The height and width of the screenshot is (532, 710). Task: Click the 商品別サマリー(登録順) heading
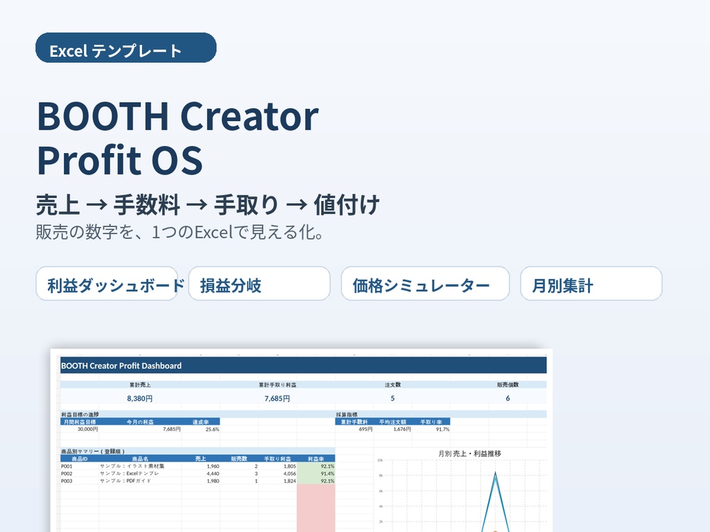tap(93, 451)
